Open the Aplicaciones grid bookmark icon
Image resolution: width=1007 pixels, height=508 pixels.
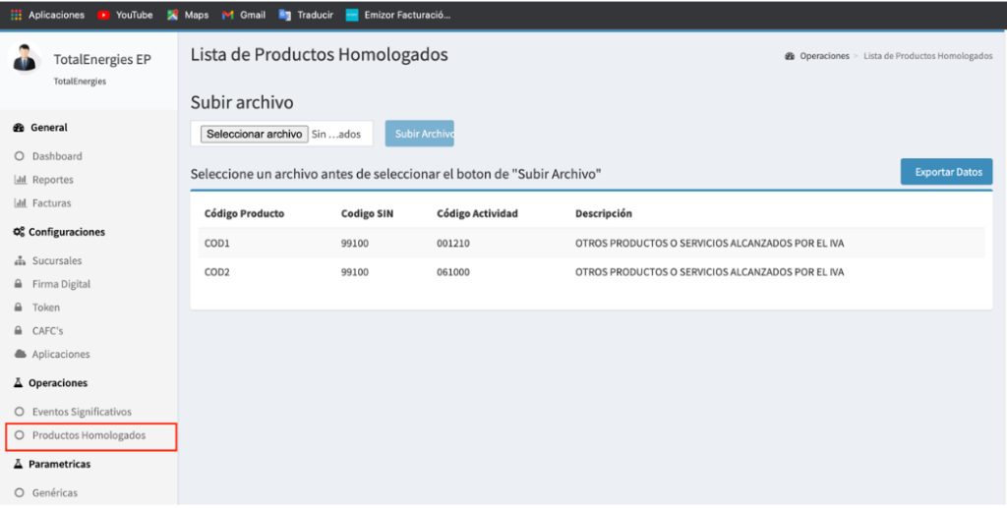[16, 16]
